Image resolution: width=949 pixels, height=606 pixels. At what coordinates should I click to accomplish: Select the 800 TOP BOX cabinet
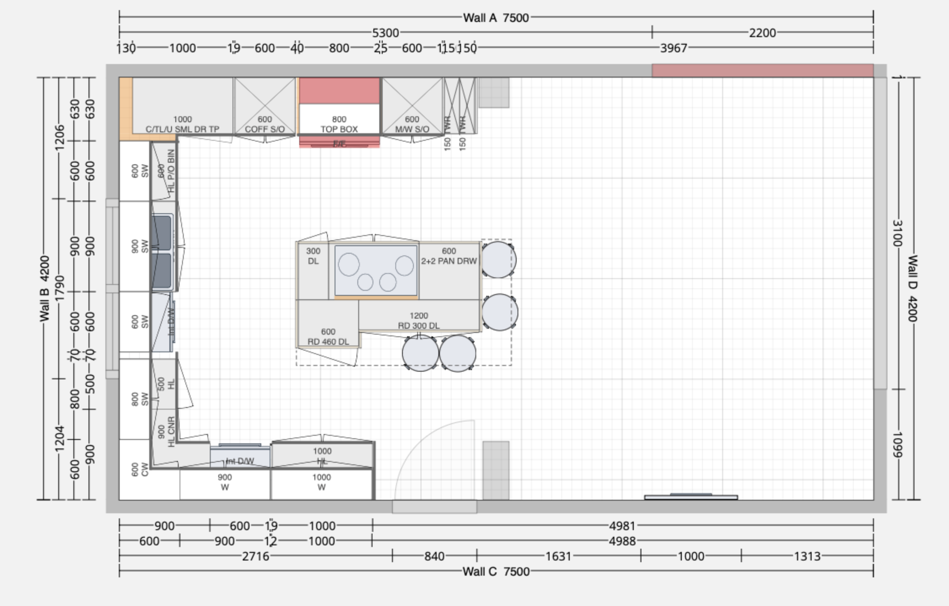point(339,106)
